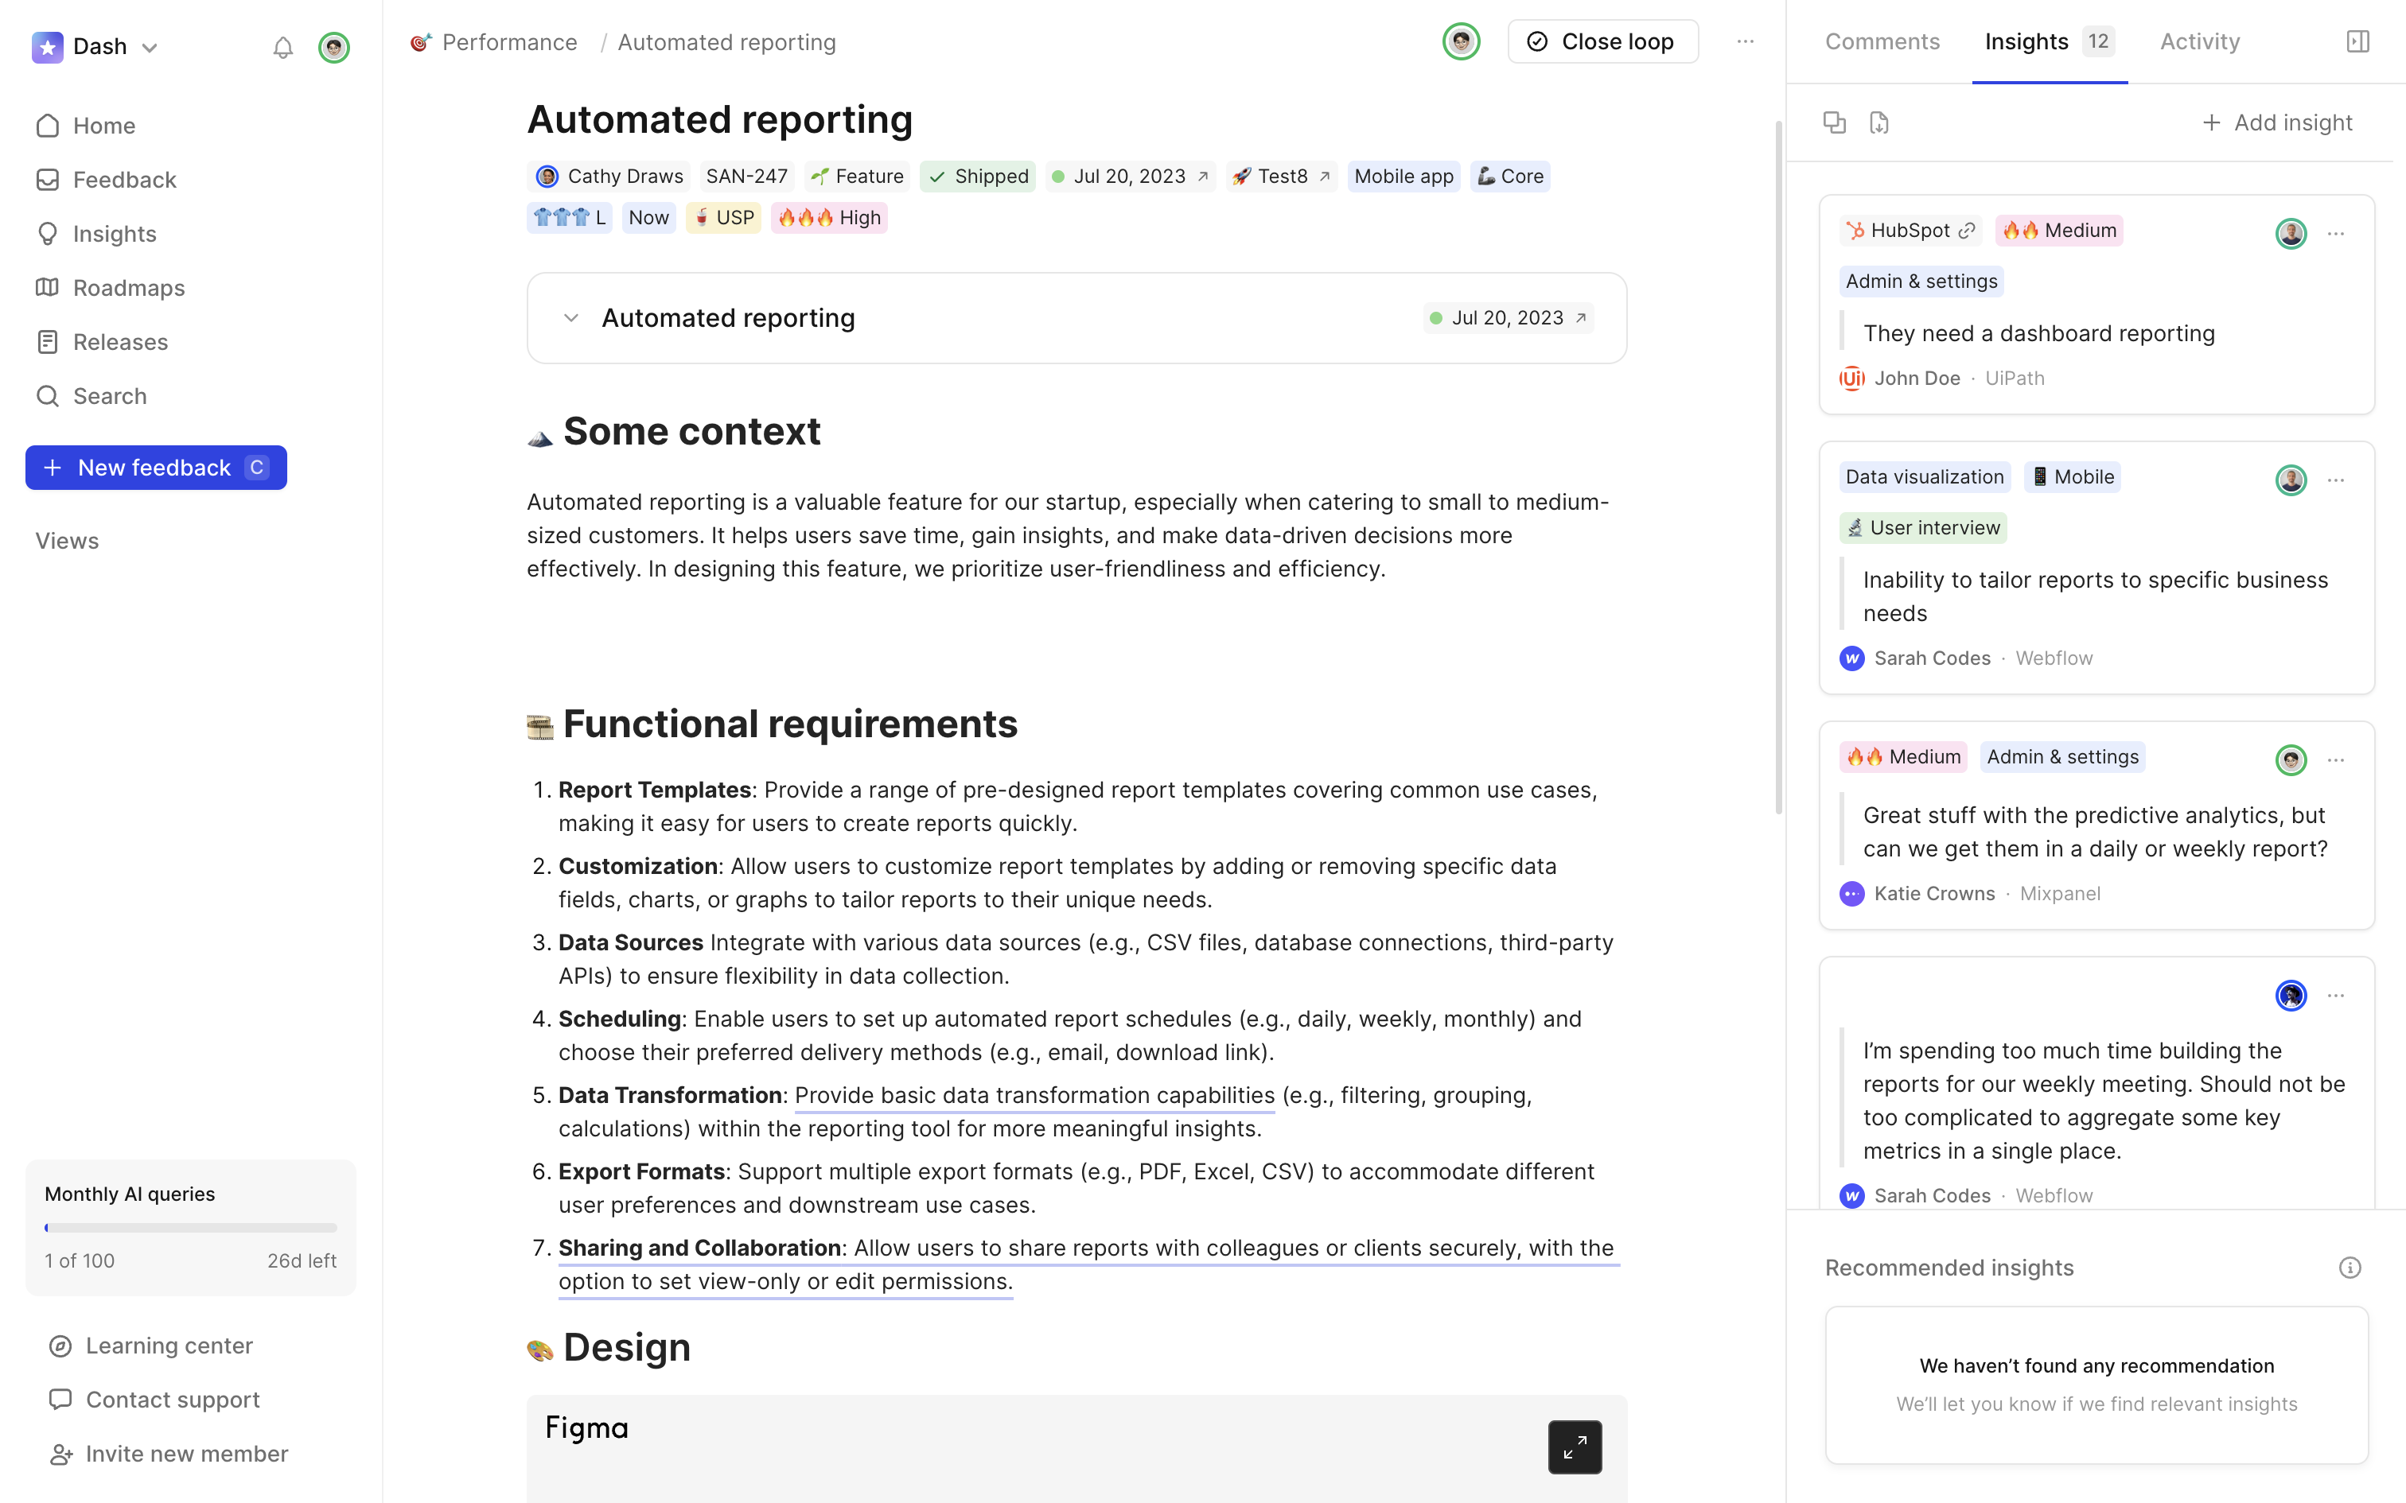Viewport: 2406px width, 1503px height.
Task: Click the Shipped status tag
Action: click(977, 176)
